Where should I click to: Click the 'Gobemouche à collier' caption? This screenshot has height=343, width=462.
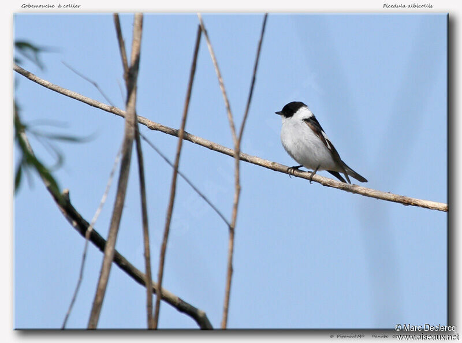pos(51,6)
